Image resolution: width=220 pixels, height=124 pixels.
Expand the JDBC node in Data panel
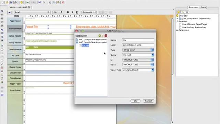[x=177, y=18]
